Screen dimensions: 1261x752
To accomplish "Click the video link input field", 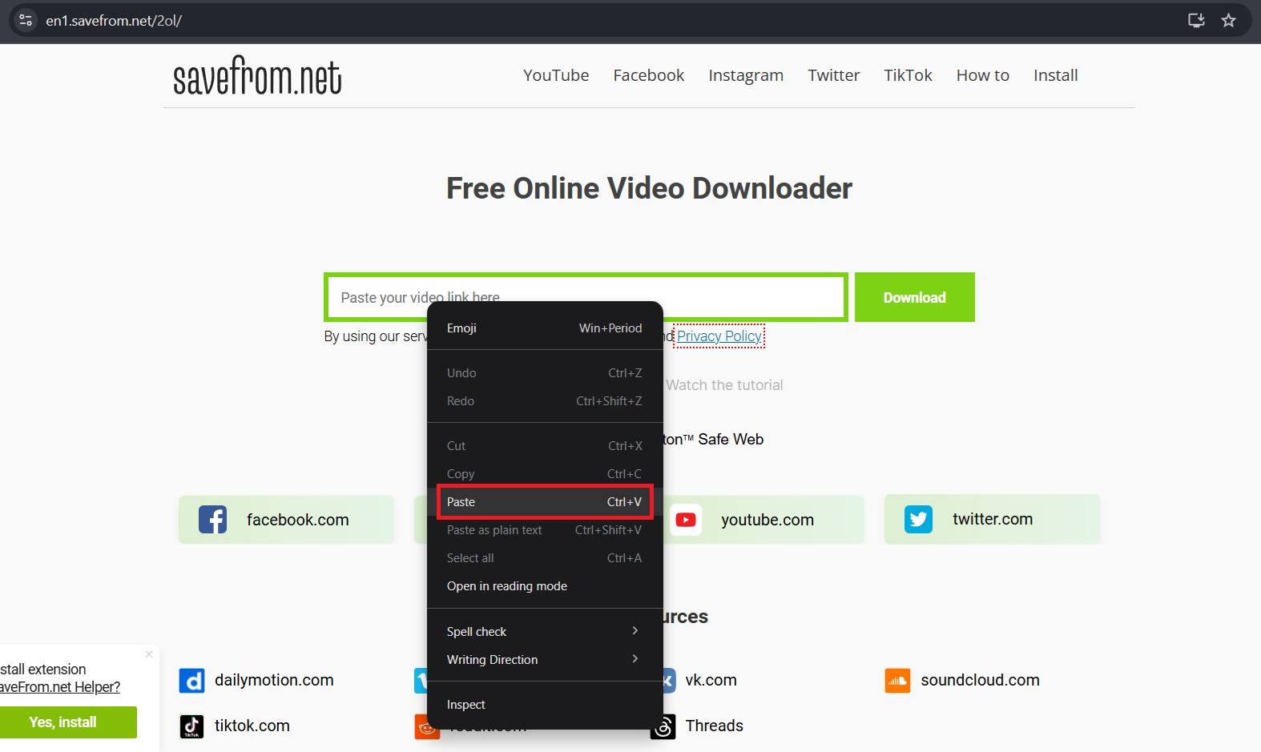I will [586, 297].
